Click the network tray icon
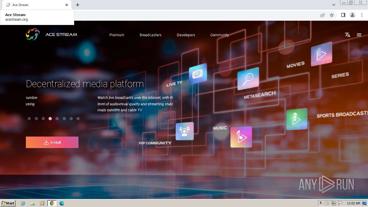The height and width of the screenshot is (207, 368). click(334, 203)
